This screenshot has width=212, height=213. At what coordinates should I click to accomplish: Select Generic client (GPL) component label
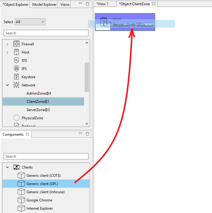click(x=42, y=184)
